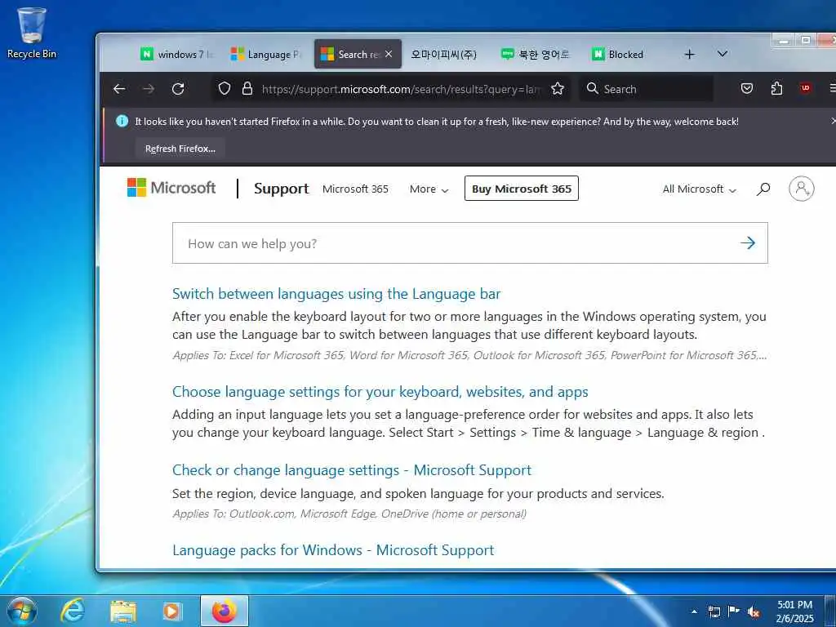Click the Firefox taskbar button

tap(224, 611)
